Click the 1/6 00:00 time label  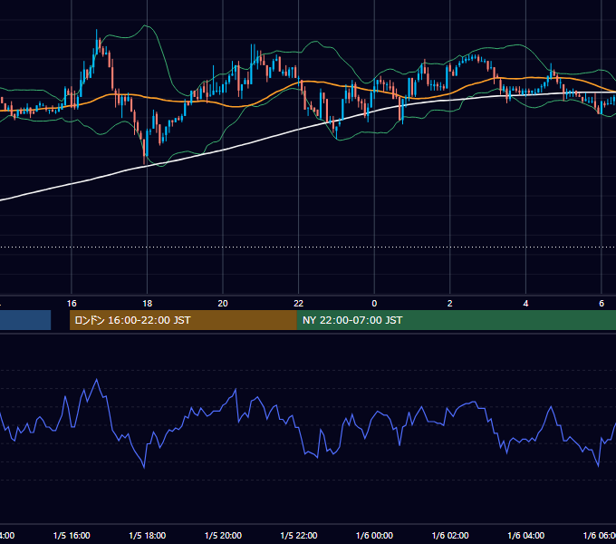pyautogui.click(x=374, y=535)
